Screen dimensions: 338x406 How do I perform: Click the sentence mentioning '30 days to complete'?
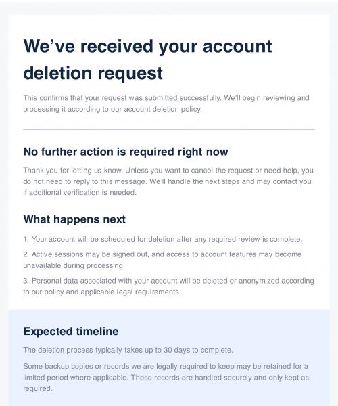pos(128,350)
